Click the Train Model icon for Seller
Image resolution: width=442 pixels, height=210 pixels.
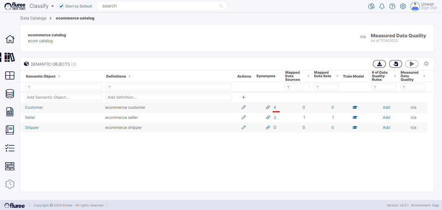coord(355,117)
